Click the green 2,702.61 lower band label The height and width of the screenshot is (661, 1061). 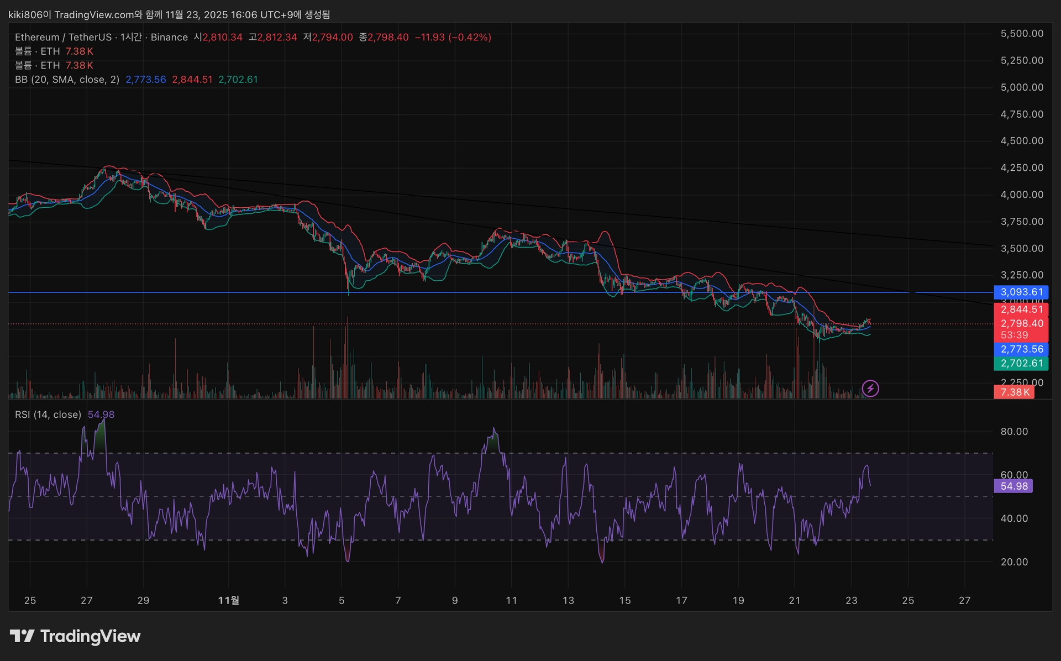(x=1021, y=363)
